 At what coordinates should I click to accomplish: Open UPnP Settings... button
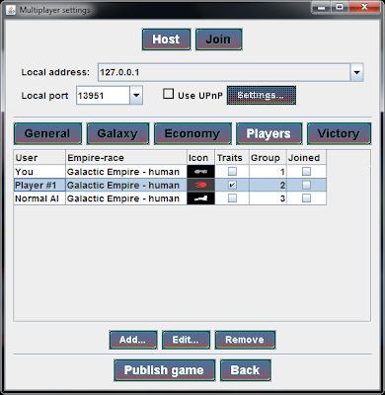tap(262, 96)
